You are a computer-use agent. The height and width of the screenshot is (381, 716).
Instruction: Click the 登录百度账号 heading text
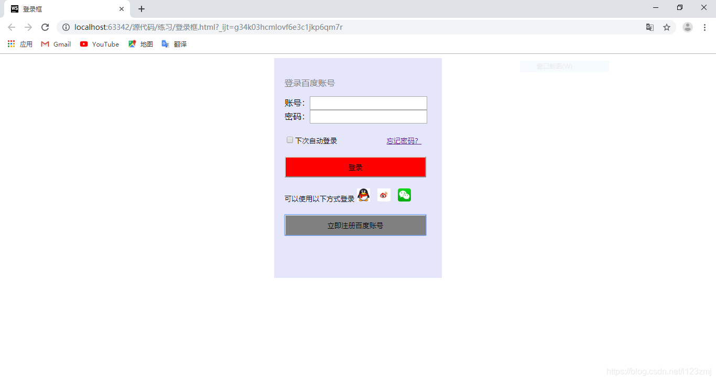[x=310, y=83]
